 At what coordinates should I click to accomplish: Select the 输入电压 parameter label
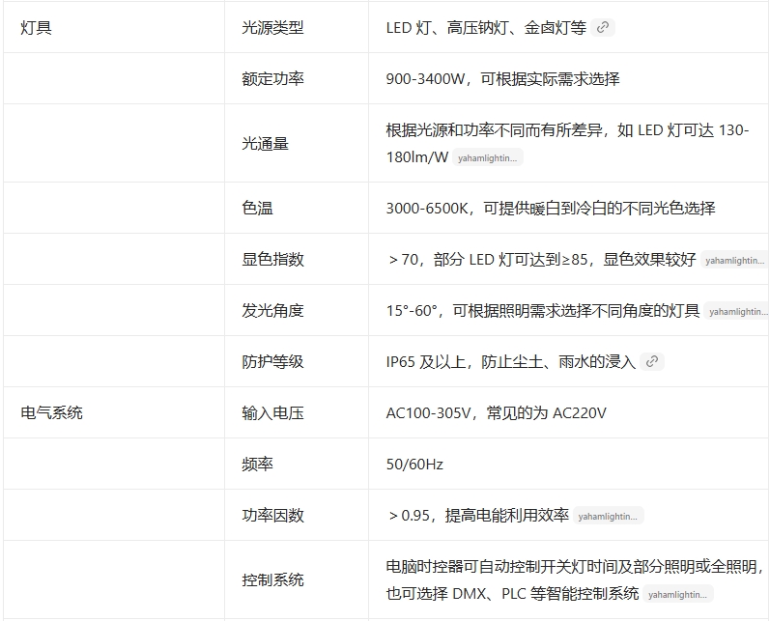click(x=272, y=413)
